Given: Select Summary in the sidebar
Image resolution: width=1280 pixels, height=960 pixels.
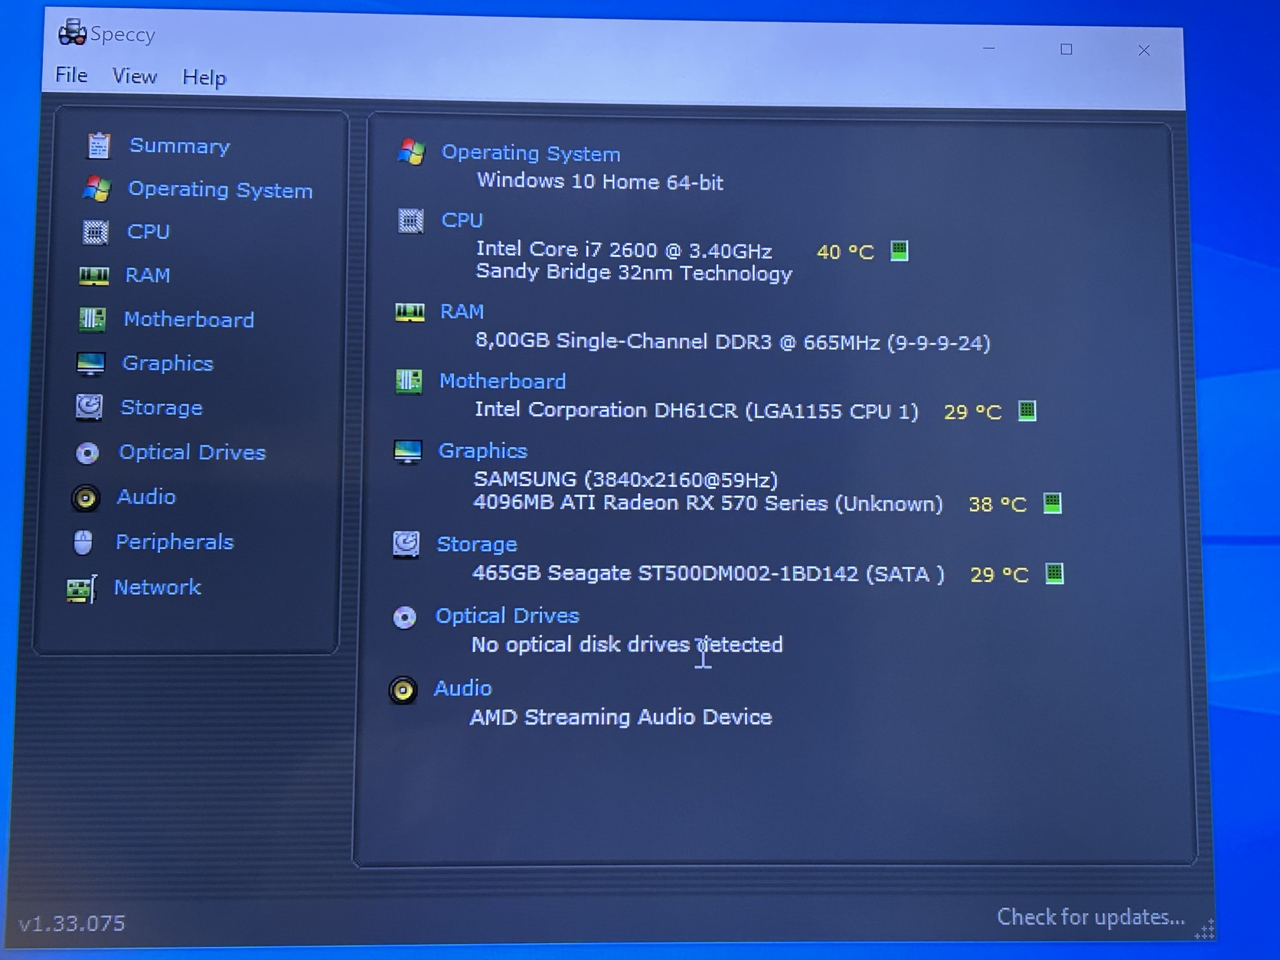Looking at the screenshot, I should coord(180,145).
